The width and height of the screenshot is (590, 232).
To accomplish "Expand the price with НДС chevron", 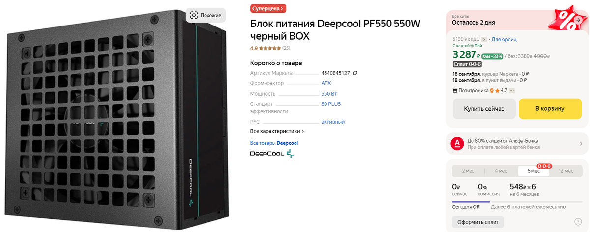I will pyautogui.click(x=484, y=39).
